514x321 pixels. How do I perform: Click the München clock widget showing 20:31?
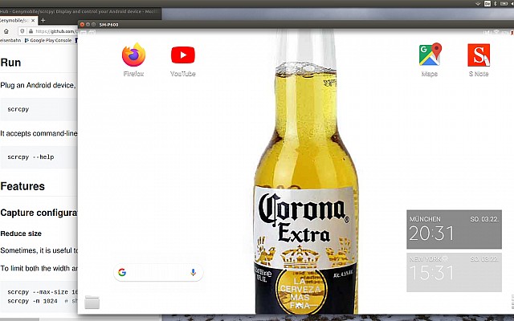(454, 230)
